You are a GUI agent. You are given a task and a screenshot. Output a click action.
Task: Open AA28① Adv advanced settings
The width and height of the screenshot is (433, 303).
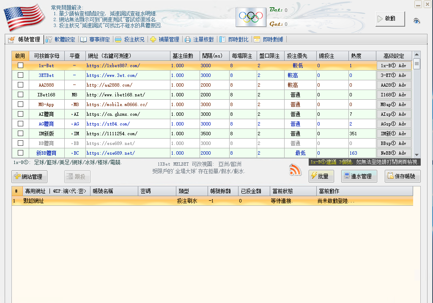pos(394,85)
